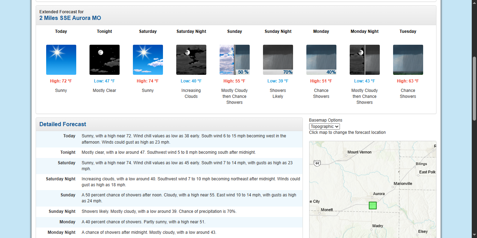Click Monday Night cloudy then showers icon
The height and width of the screenshot is (238, 477).
[364, 60]
